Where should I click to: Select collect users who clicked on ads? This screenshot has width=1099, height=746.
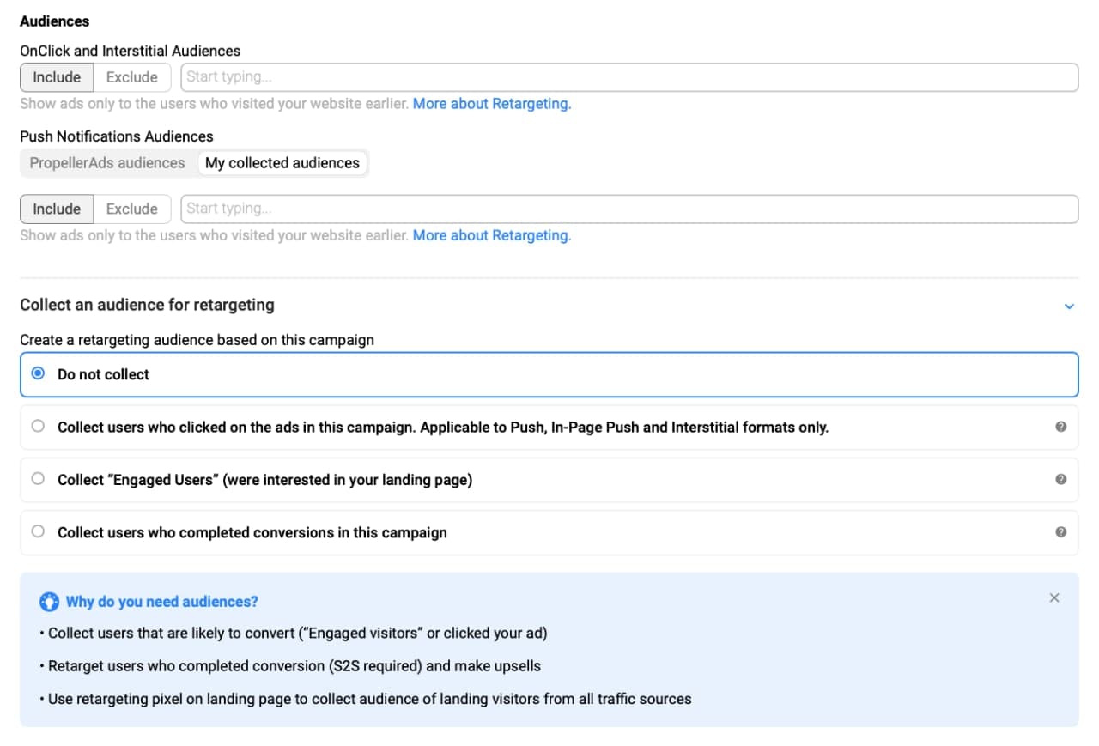click(38, 427)
